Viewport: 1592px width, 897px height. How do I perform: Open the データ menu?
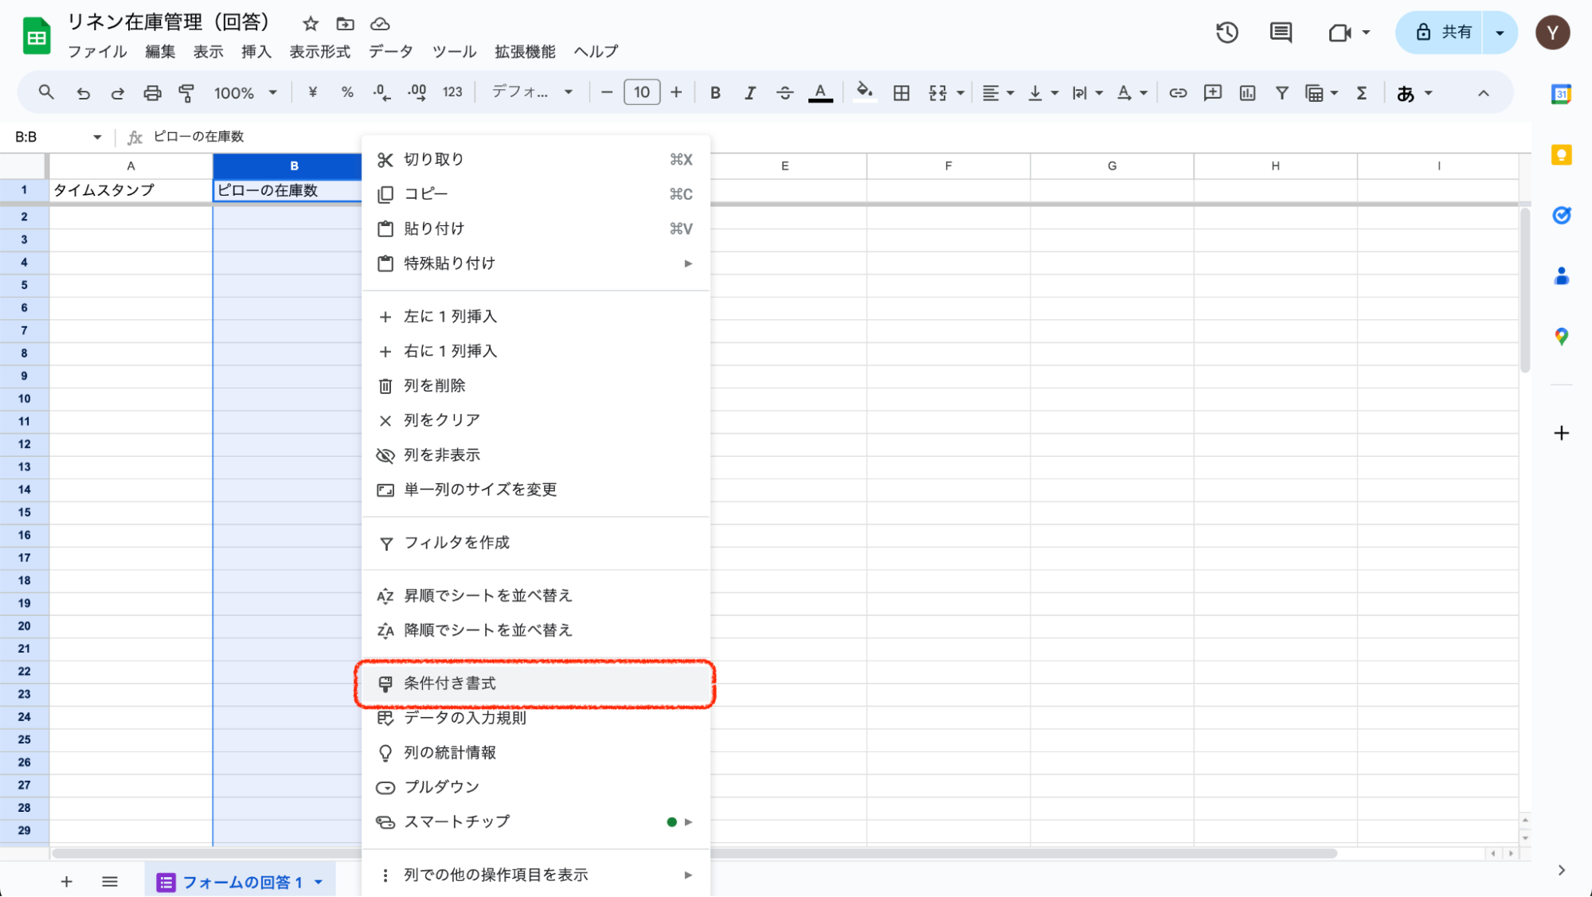point(390,52)
